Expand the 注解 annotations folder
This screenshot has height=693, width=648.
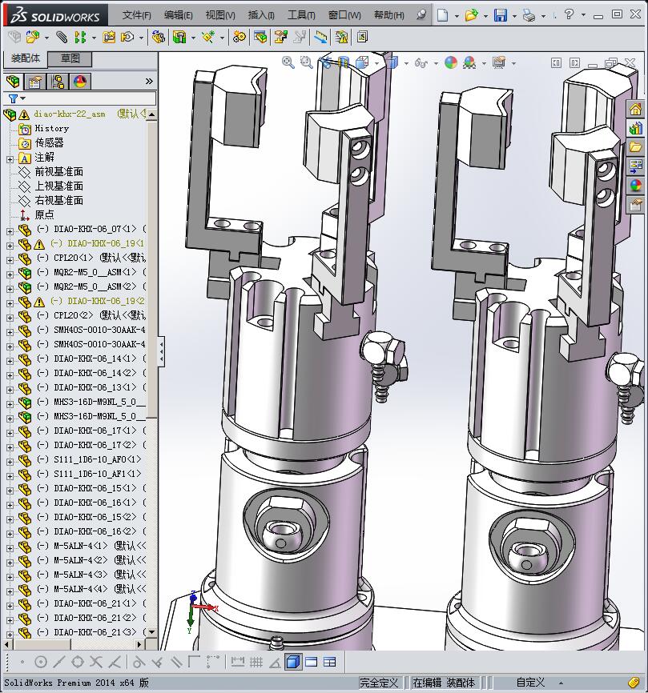point(10,158)
